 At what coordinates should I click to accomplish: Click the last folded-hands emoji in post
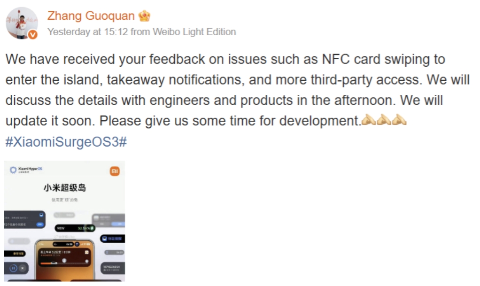tap(399, 120)
